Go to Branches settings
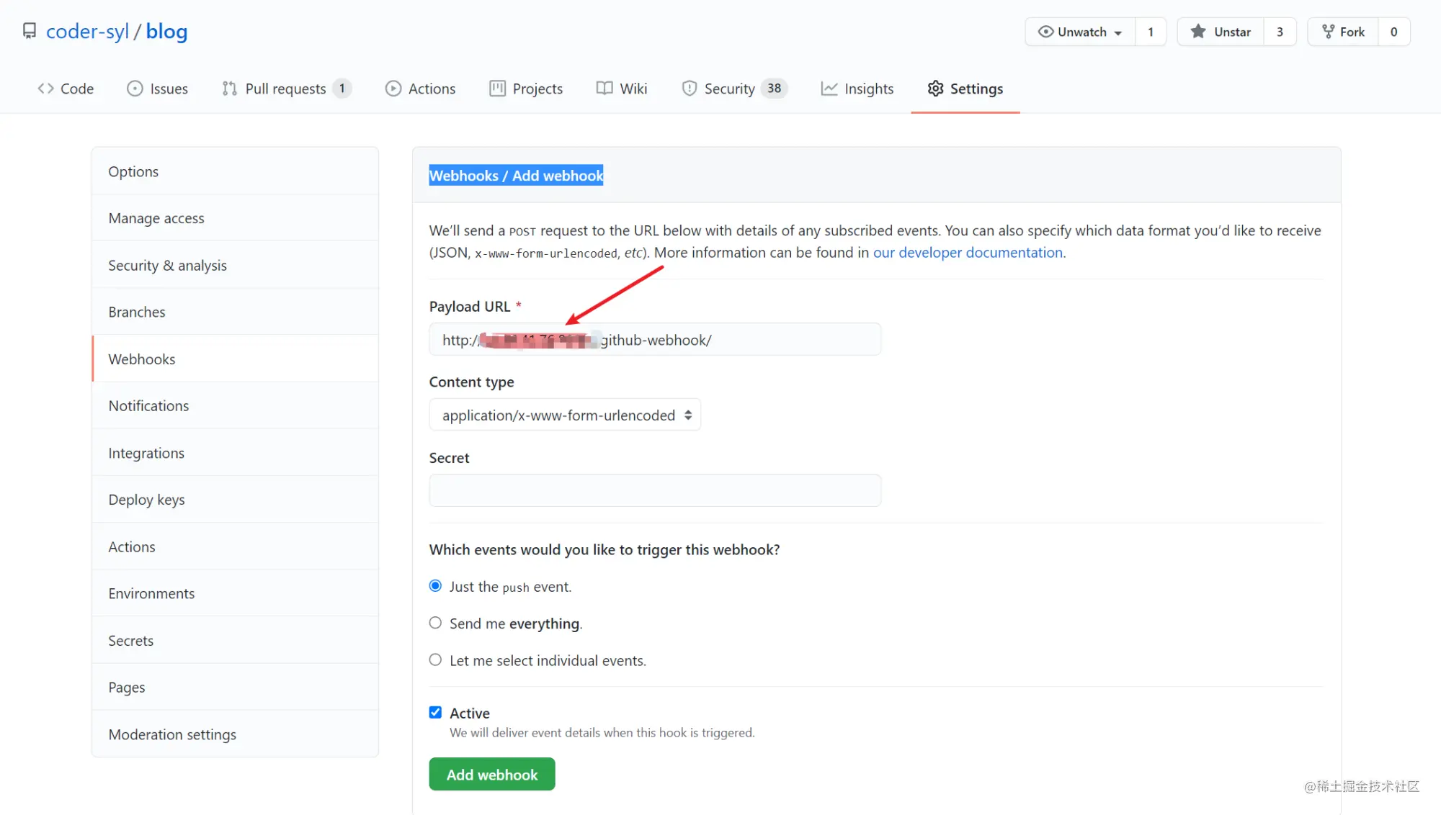 pyautogui.click(x=236, y=312)
